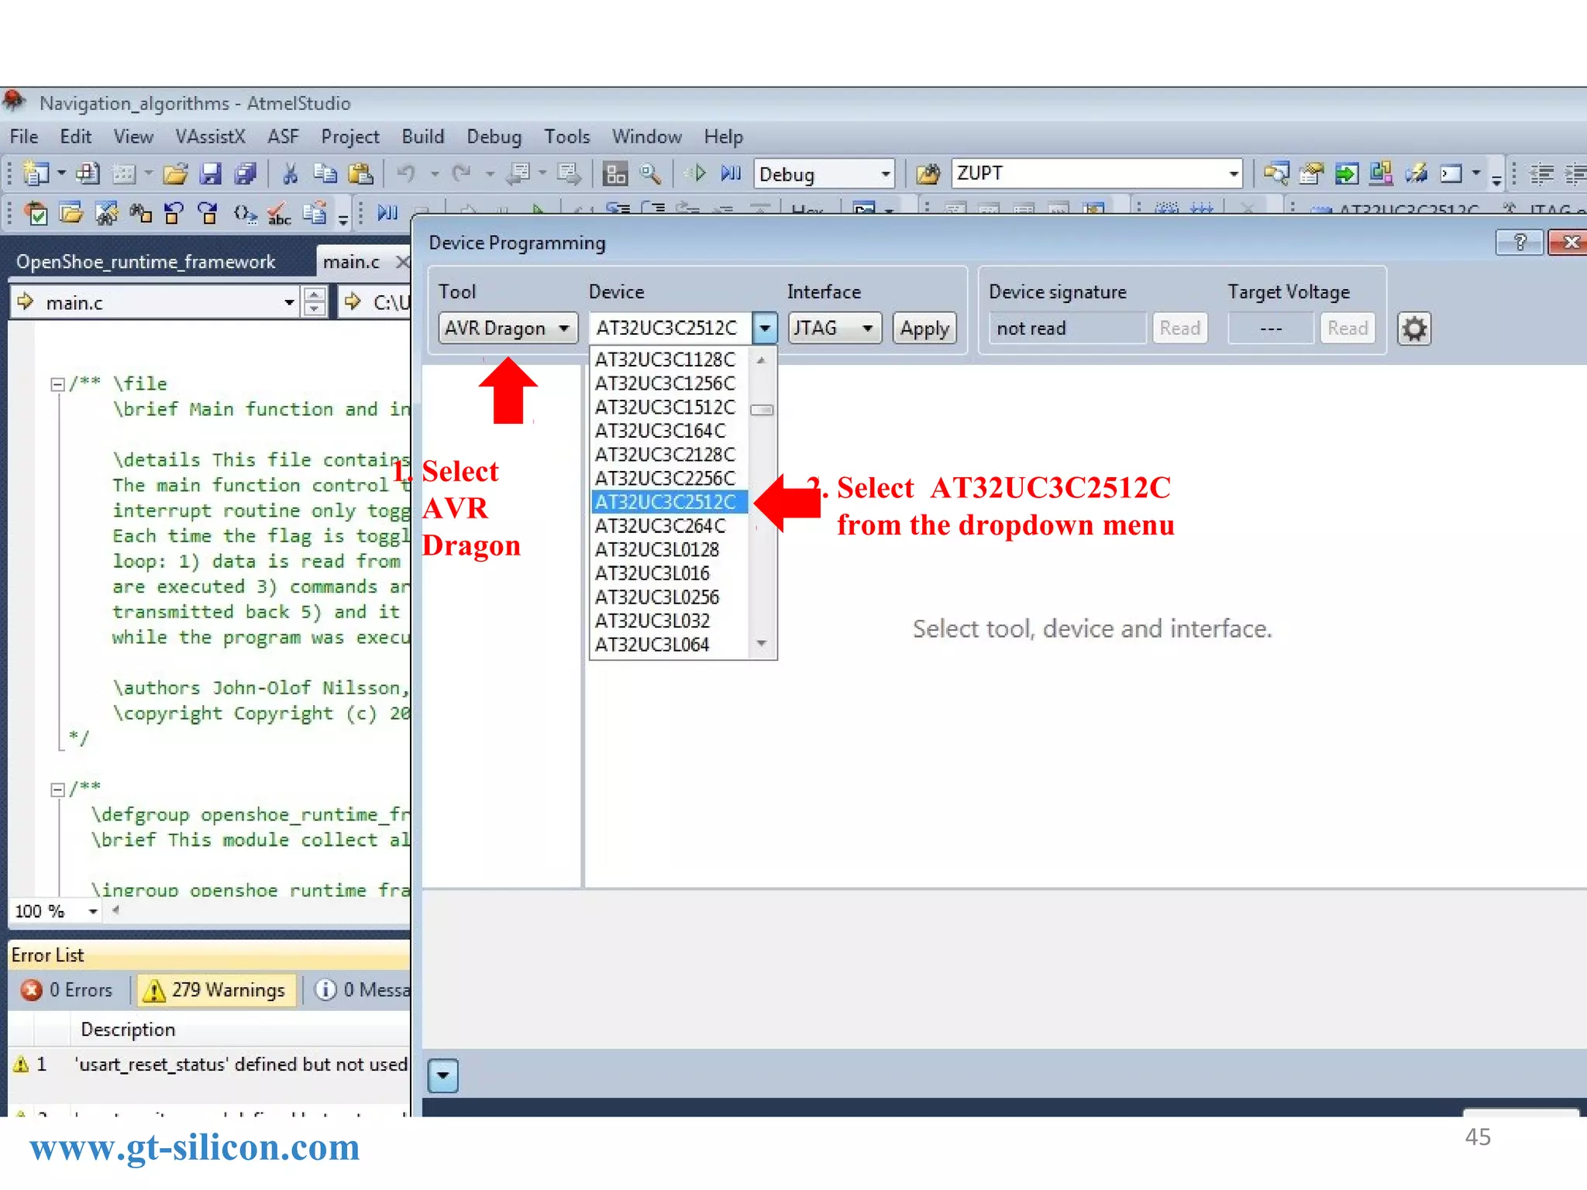Screen dimensions: 1587x1190
Task: Select AT32UC3C2256C in the device list
Action: (670, 478)
